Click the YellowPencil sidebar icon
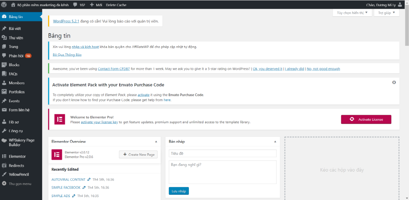The height and width of the screenshot is (200, 409). pyautogui.click(x=4, y=174)
